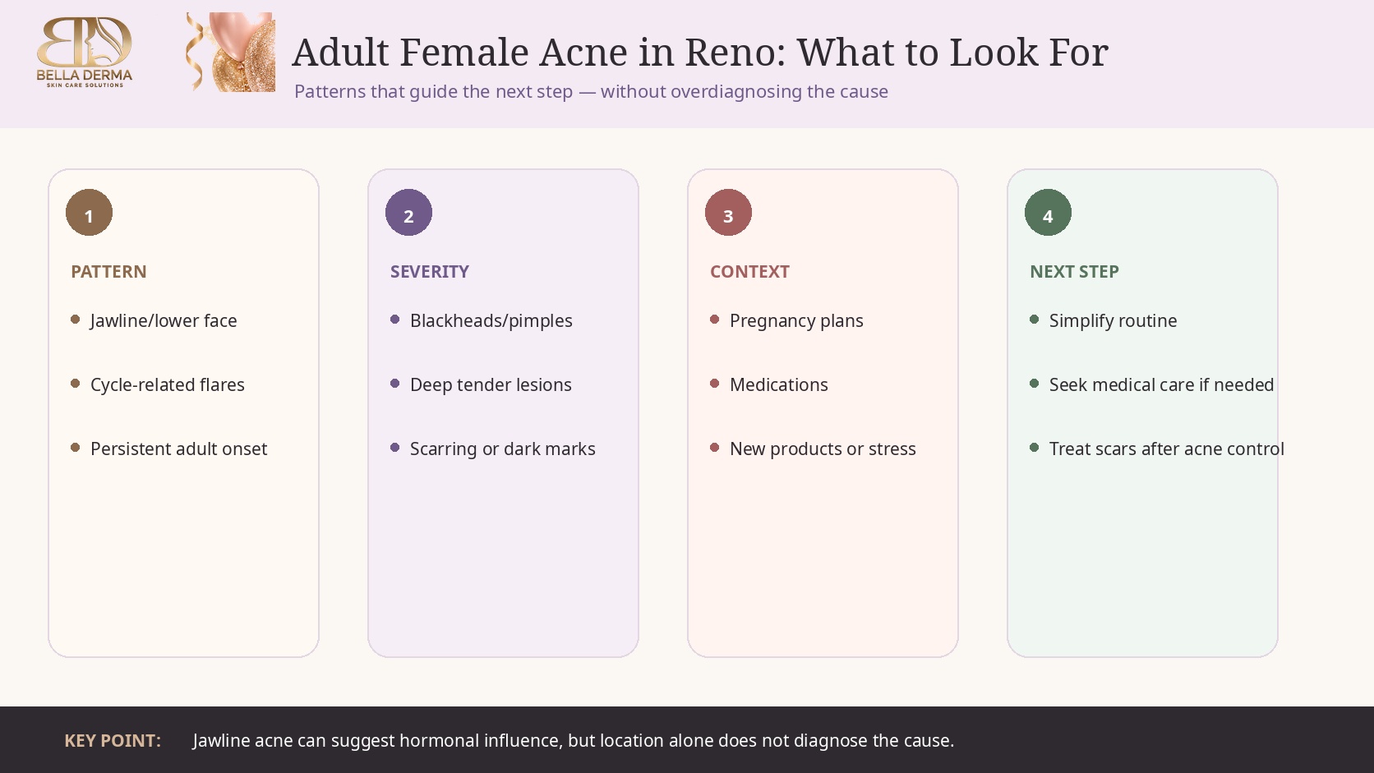Click 'Pregnancy plans' bullet text
This screenshot has height=773, width=1374.
point(796,320)
